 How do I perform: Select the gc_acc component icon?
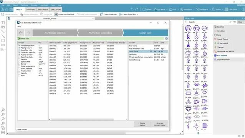204,28
